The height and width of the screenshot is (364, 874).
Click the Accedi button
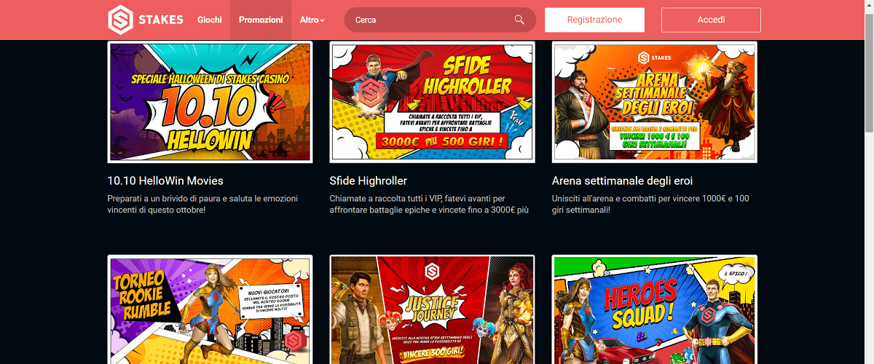click(x=711, y=20)
